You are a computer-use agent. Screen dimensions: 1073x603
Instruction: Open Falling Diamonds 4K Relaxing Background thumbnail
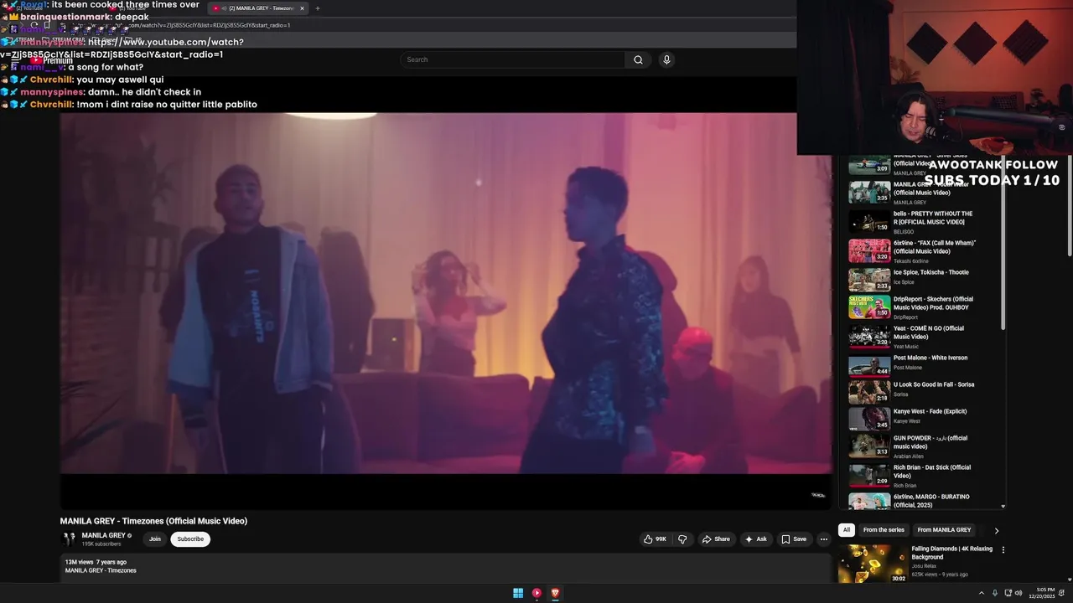click(x=873, y=564)
